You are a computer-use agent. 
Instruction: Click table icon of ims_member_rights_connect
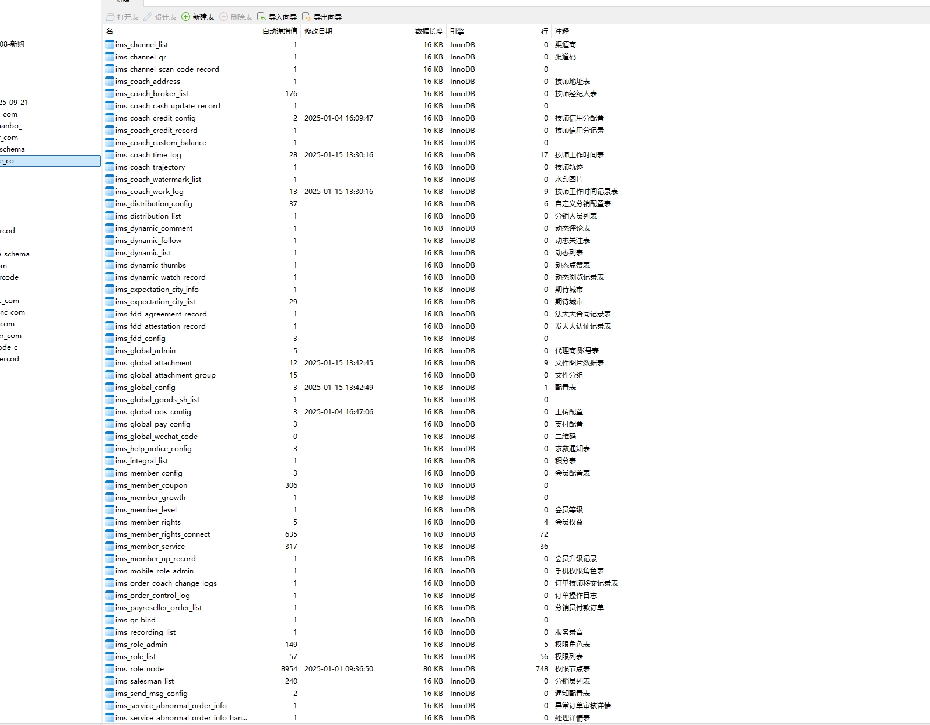click(x=110, y=534)
